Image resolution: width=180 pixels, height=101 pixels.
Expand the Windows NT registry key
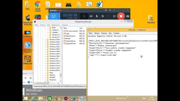click(46, 59)
